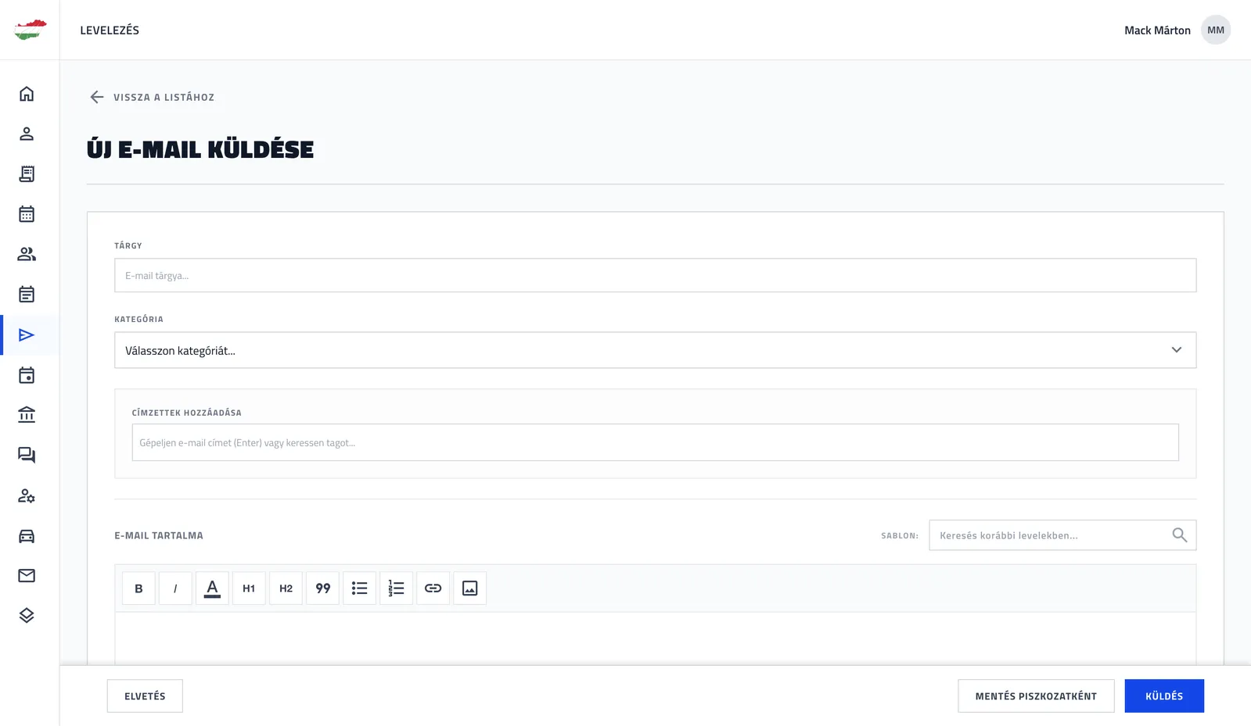
Task: Open the envelope sidebar icon
Action: [27, 576]
